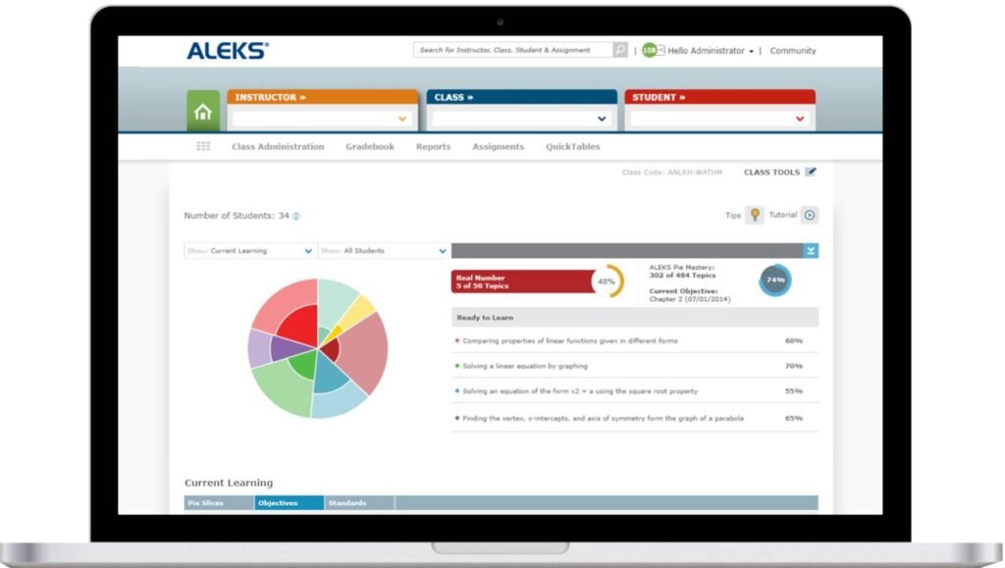The image size is (1005, 568).
Task: Click the STUDENT header label
Action: point(659,97)
